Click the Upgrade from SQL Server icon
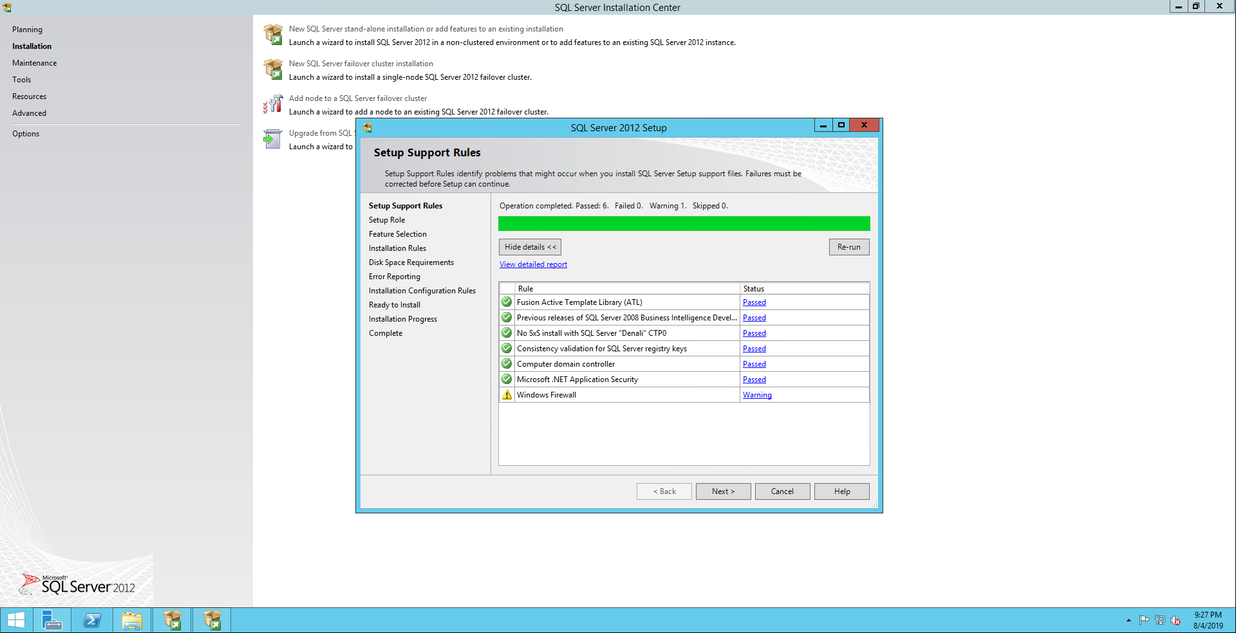Screen dimensions: 1236x633 pos(273,139)
